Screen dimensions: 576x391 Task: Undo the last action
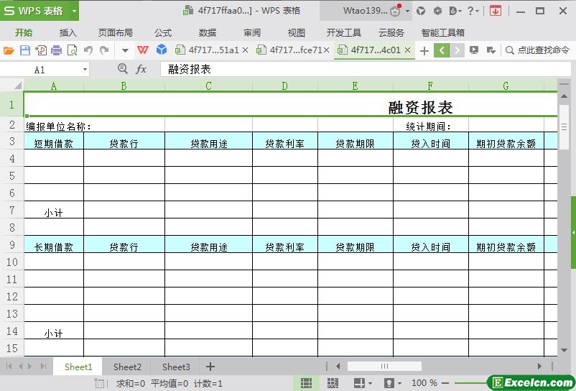point(88,50)
